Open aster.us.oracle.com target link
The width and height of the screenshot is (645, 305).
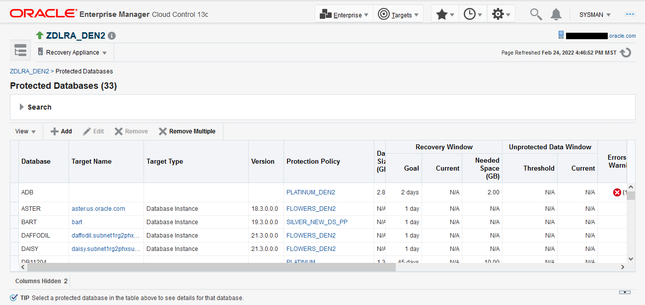tap(98, 209)
